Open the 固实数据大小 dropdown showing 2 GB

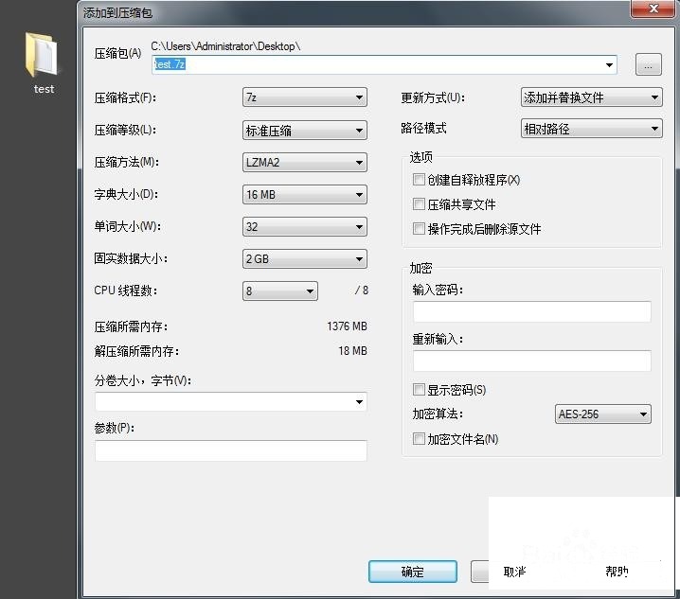coord(304,258)
